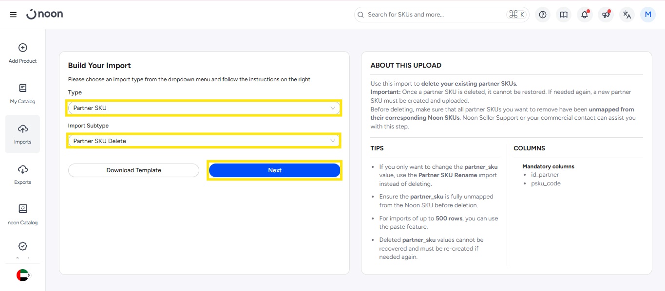Open the M profile avatar
The width and height of the screenshot is (665, 291).
[648, 15]
